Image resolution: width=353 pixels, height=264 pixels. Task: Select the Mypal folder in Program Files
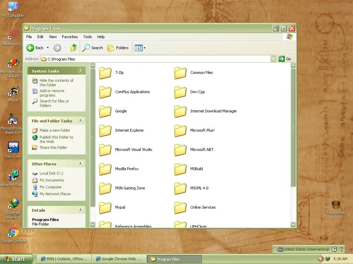pos(112,208)
